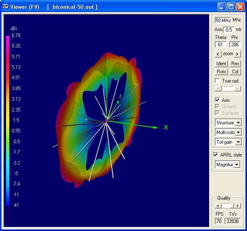Screen dimensions: 247x231
Task: Click the 3D Viewer title bar icon
Action: (5, 7)
